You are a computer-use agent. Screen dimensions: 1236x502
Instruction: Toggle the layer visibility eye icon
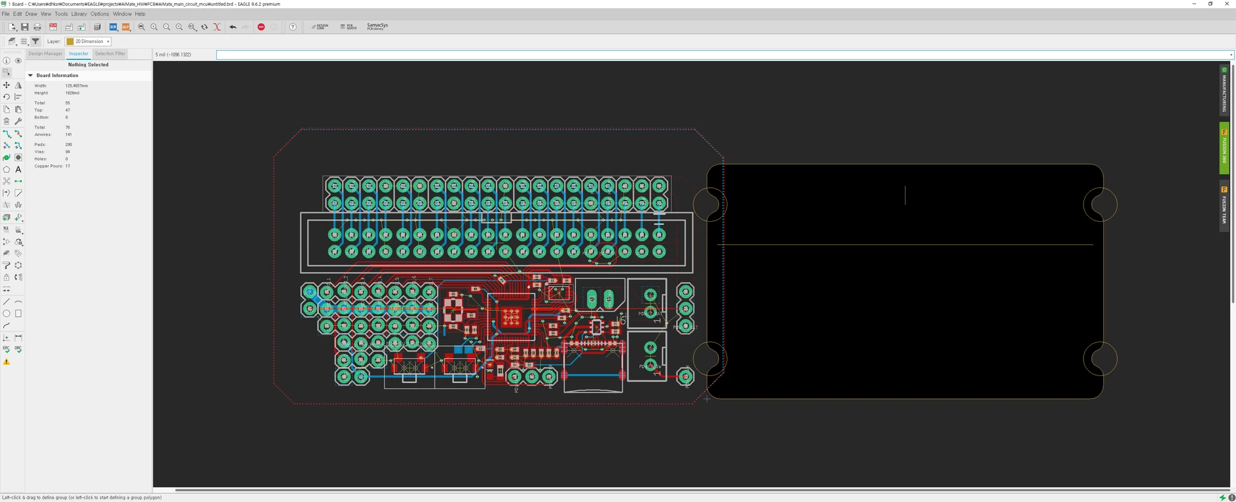coord(18,61)
